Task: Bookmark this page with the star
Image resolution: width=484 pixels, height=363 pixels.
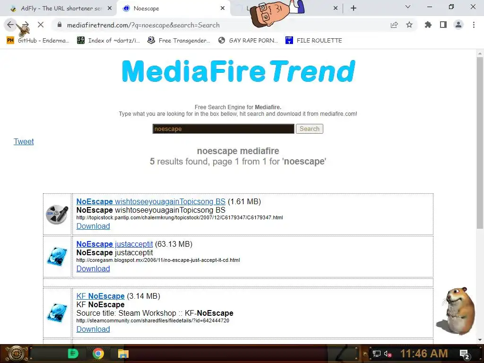Action: point(409,25)
